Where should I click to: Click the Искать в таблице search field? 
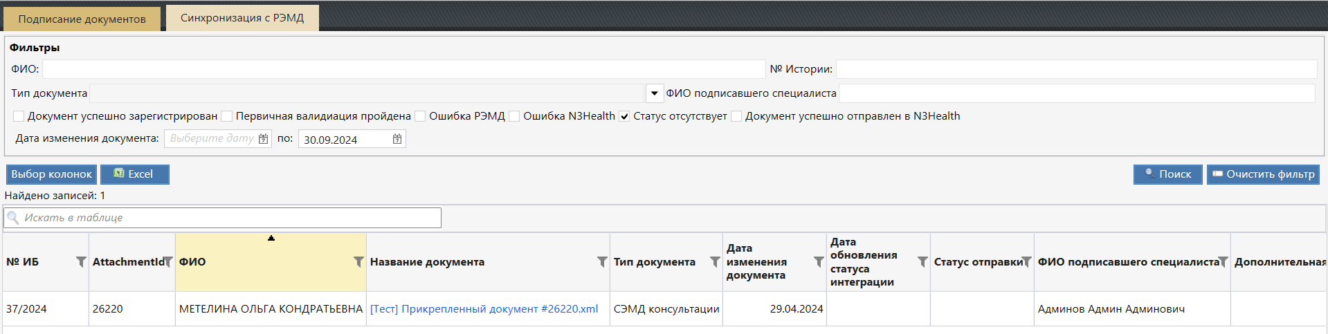[x=228, y=218]
